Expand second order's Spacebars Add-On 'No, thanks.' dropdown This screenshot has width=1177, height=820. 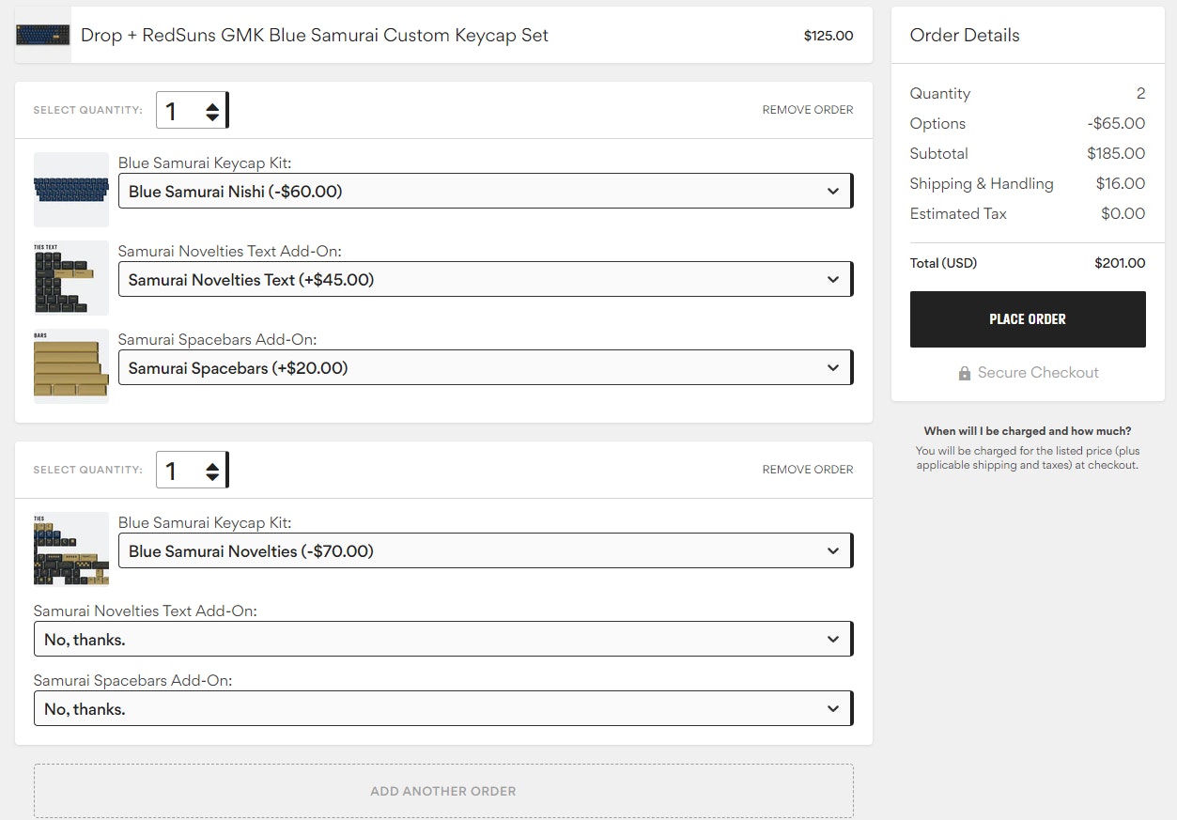pos(442,709)
